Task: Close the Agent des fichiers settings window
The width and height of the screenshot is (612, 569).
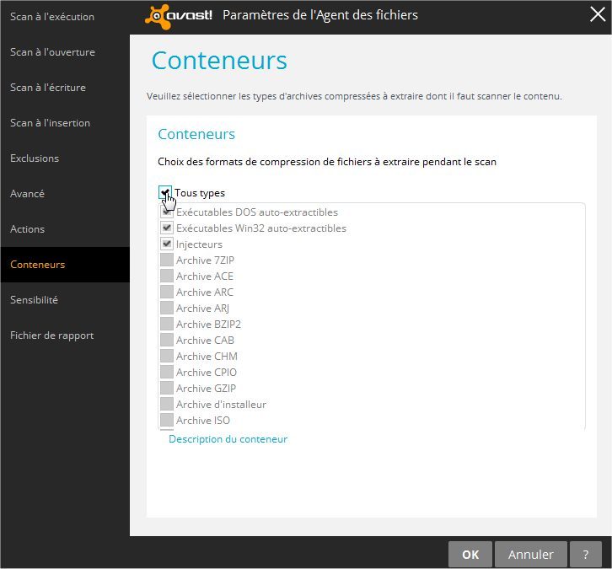Action: click(596, 14)
